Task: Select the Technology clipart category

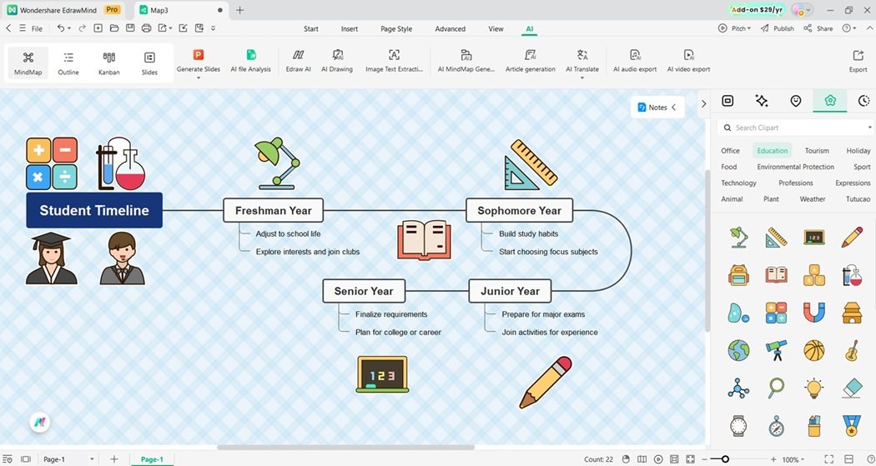Action: tap(738, 183)
